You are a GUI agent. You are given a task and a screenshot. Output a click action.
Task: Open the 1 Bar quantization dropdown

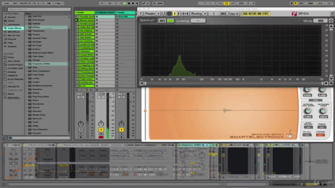coord(59,4)
